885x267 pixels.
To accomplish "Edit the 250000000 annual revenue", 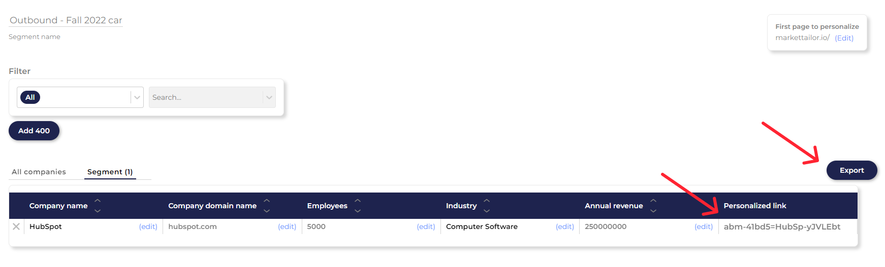I will pyautogui.click(x=703, y=226).
